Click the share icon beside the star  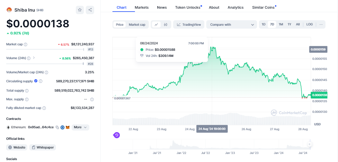click(90, 10)
